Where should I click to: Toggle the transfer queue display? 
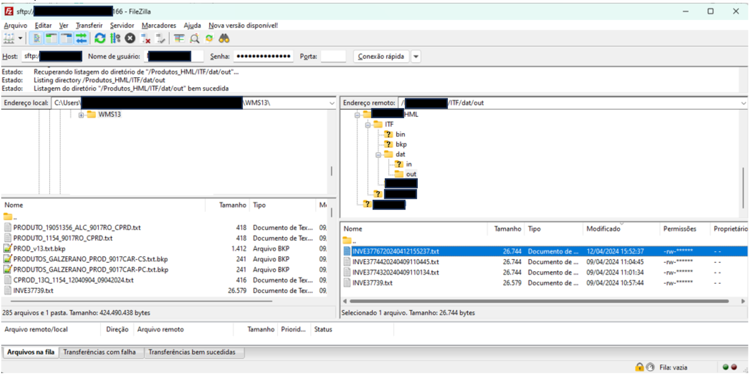click(x=81, y=39)
